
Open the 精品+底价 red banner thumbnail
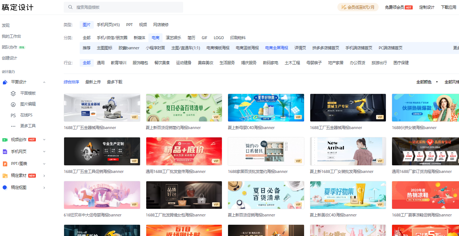[184, 151]
